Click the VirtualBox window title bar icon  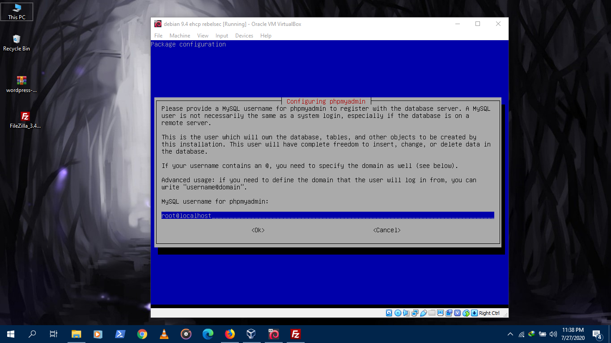(x=158, y=24)
